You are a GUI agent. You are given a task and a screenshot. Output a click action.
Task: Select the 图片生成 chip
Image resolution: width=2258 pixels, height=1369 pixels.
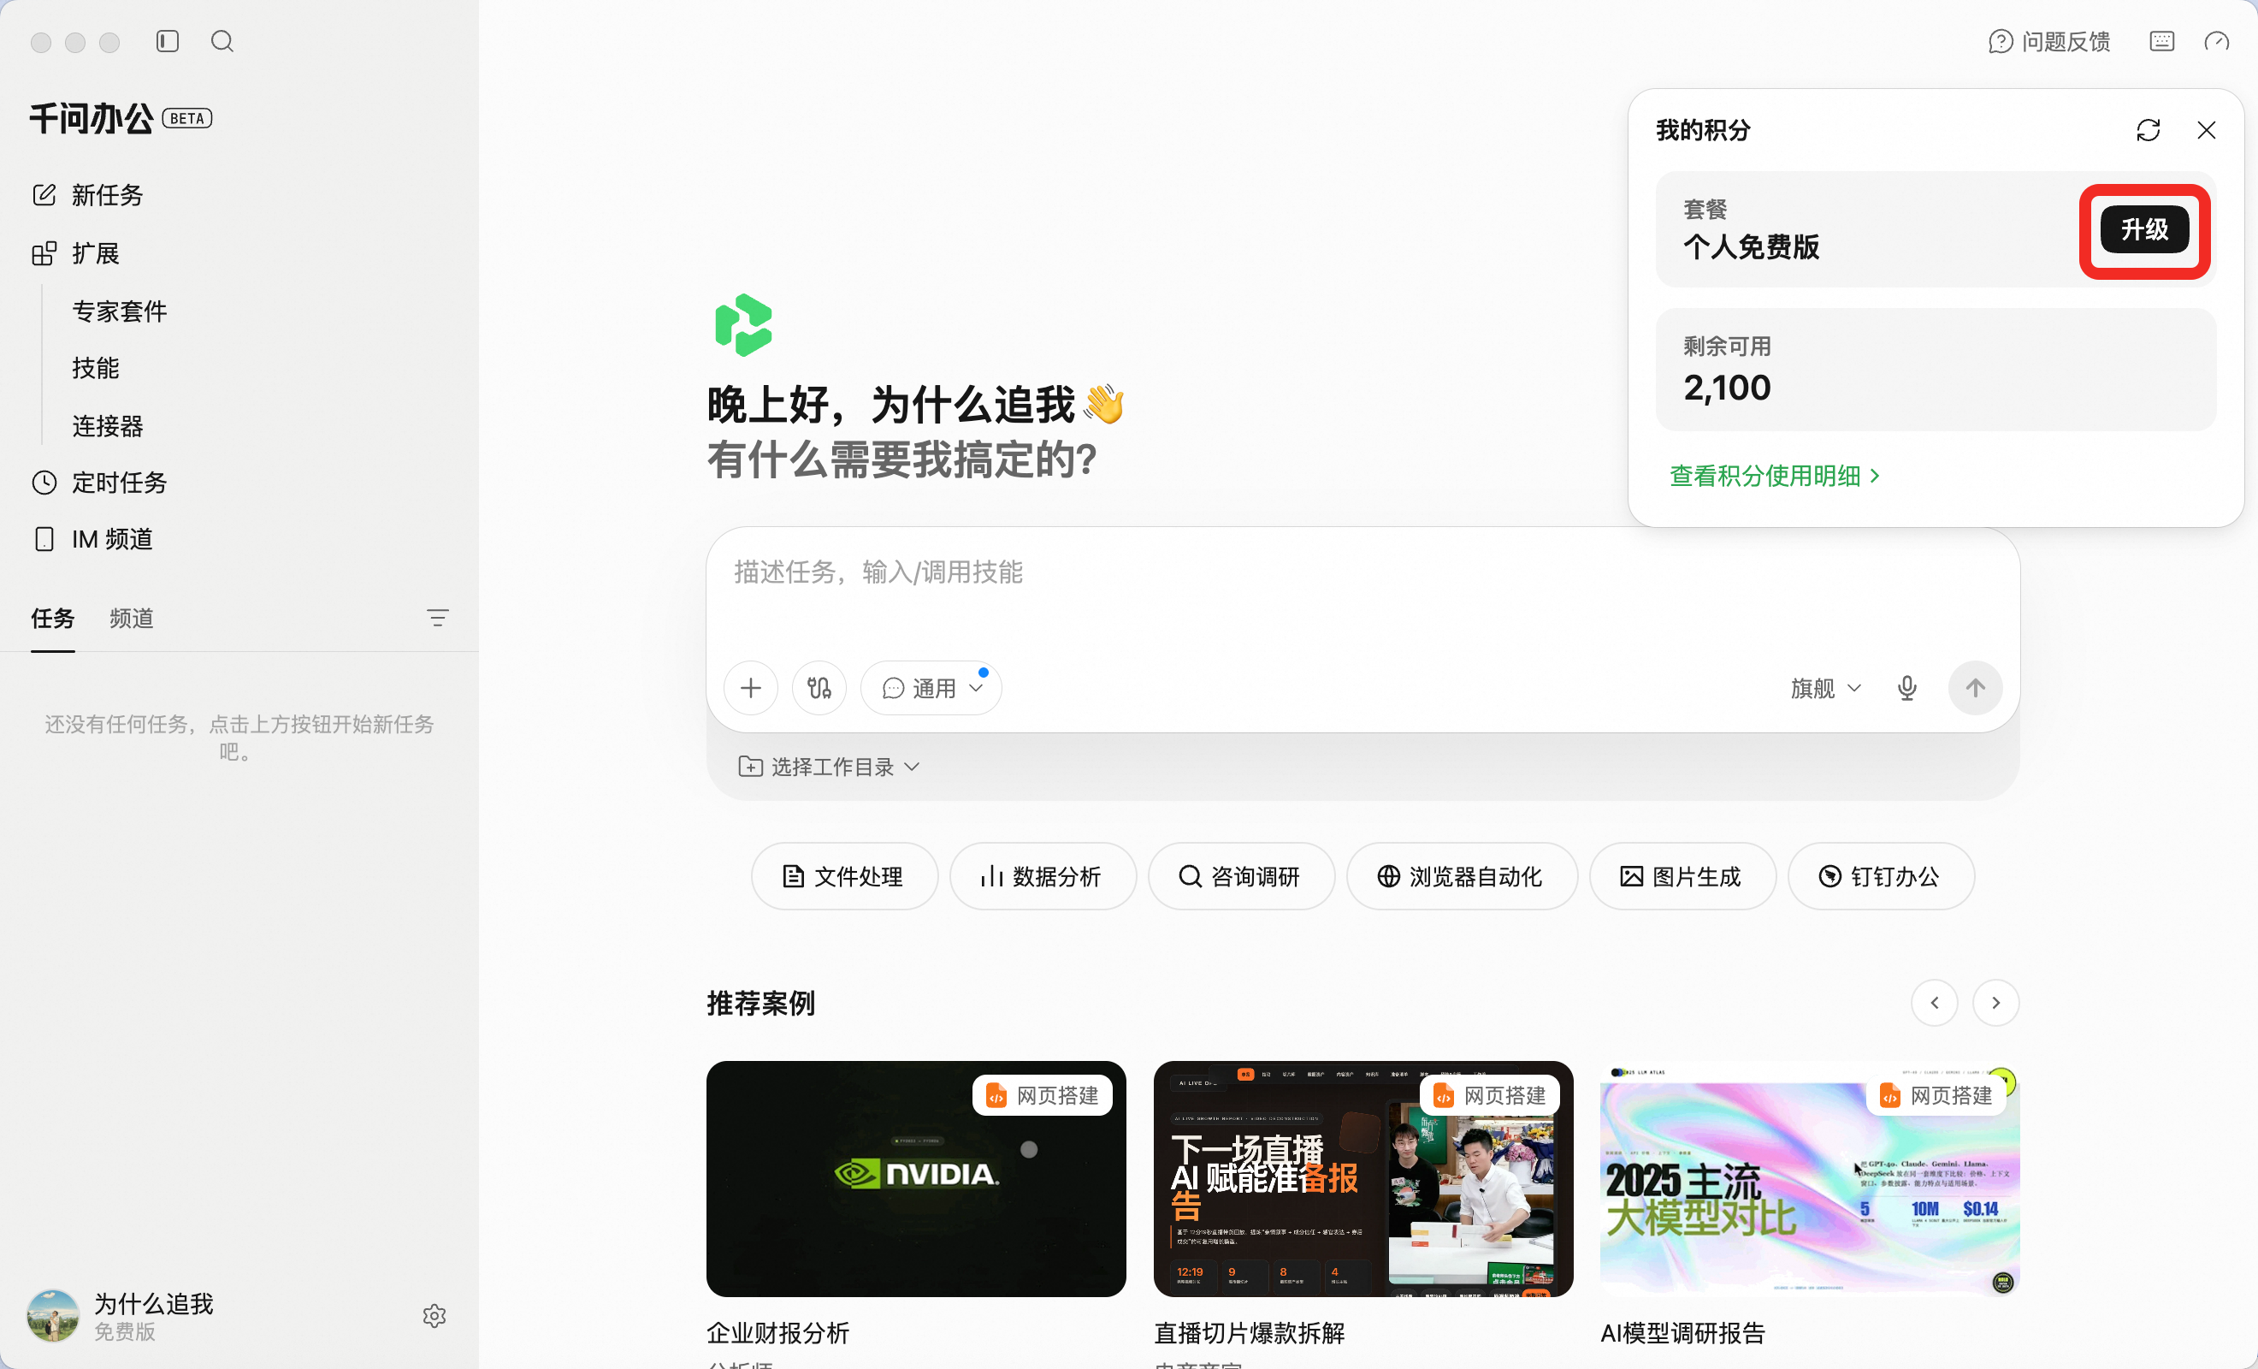click(1682, 877)
